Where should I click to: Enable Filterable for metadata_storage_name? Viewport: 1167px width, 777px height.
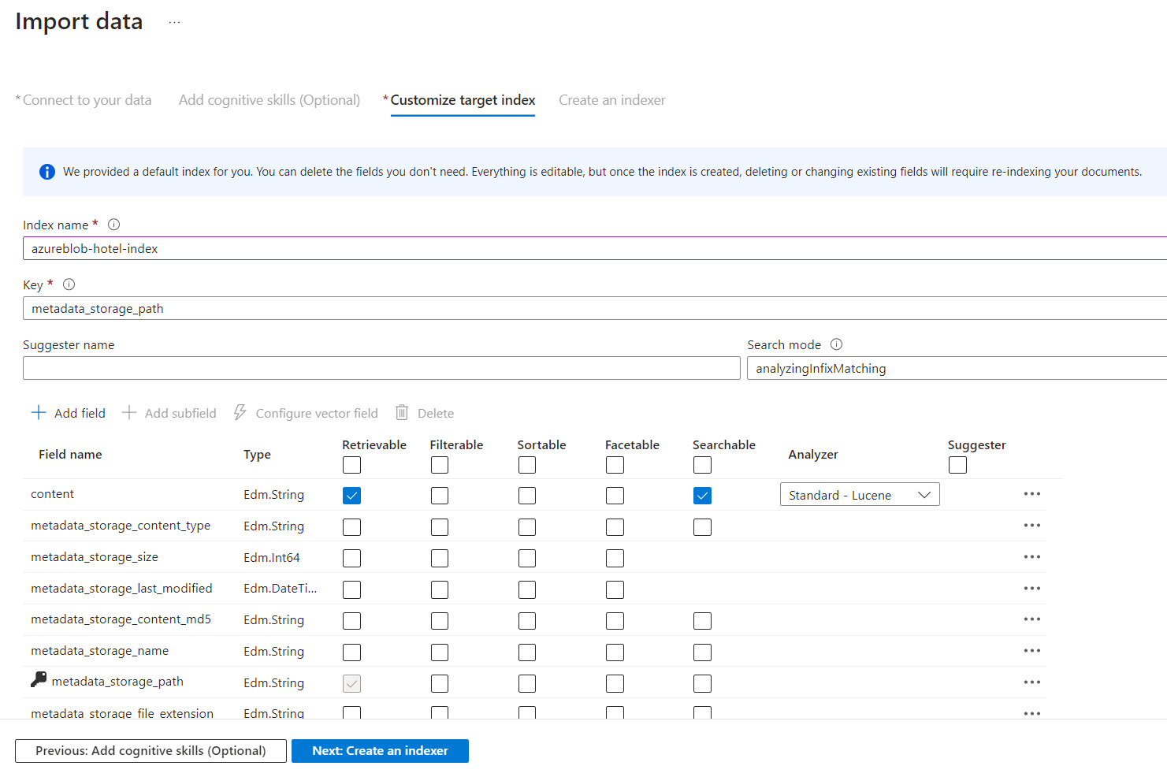[x=440, y=652]
